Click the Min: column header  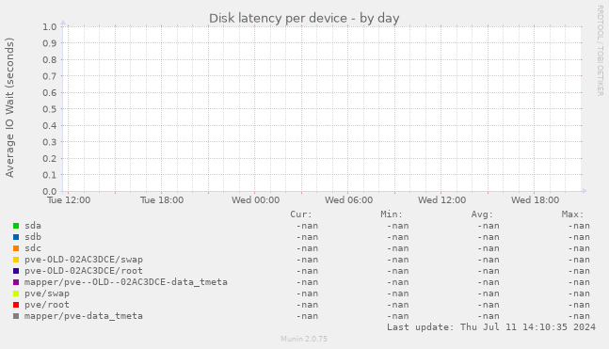tap(392, 214)
